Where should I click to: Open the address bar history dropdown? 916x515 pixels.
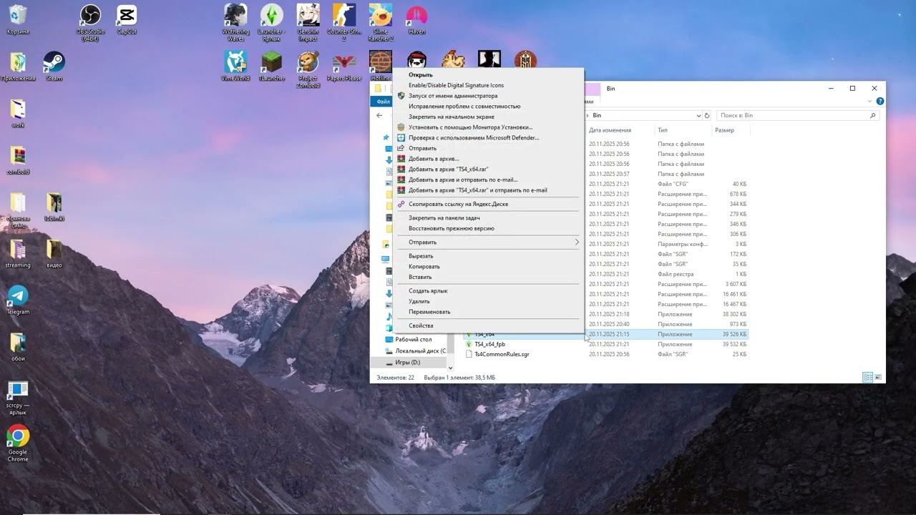pyautogui.click(x=698, y=115)
